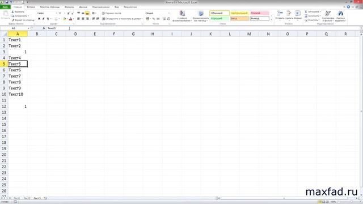The width and height of the screenshot is (363, 204).
Task: Open the Формат cells menu
Action: [x=298, y=15]
